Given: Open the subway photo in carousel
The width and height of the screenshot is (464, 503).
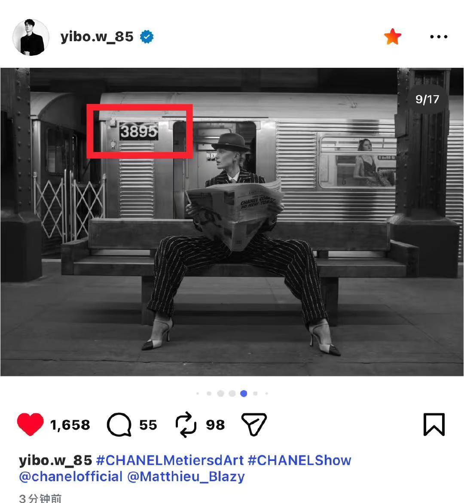Looking at the screenshot, I should 232,221.
